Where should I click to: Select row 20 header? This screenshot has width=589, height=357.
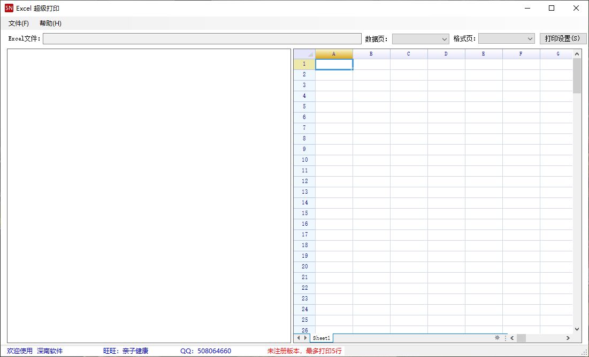click(304, 267)
